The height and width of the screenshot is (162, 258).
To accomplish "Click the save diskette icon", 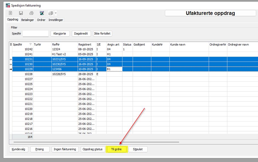I will pyautogui.click(x=21, y=13).
